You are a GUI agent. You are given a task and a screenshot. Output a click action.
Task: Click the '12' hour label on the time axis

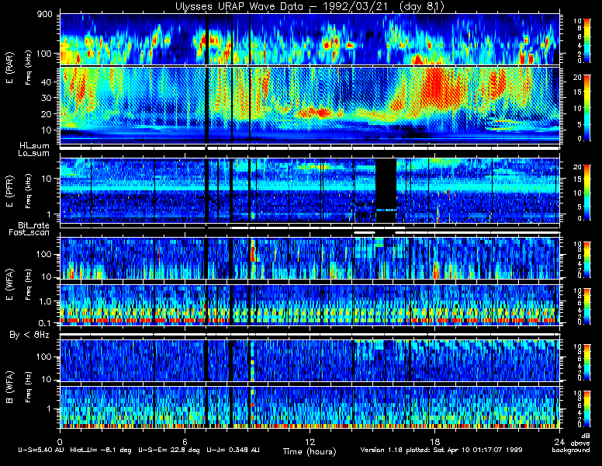(310, 441)
